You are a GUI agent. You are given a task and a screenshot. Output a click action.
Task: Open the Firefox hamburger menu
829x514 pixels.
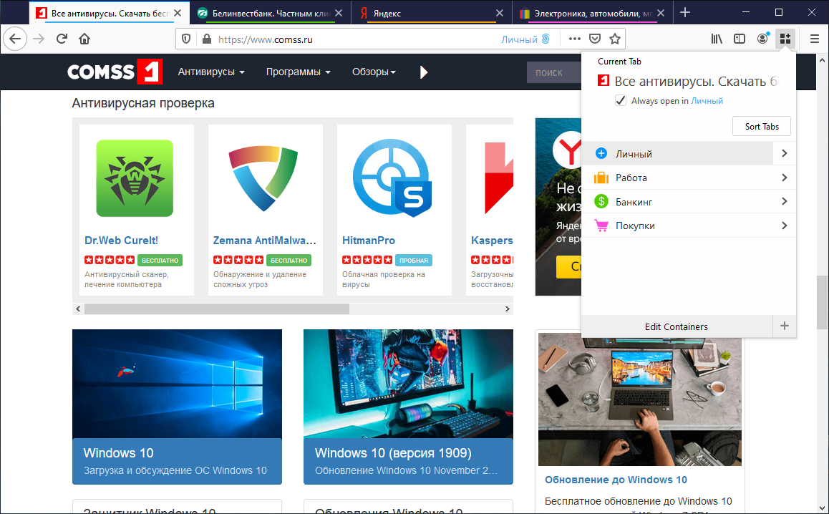[814, 39]
